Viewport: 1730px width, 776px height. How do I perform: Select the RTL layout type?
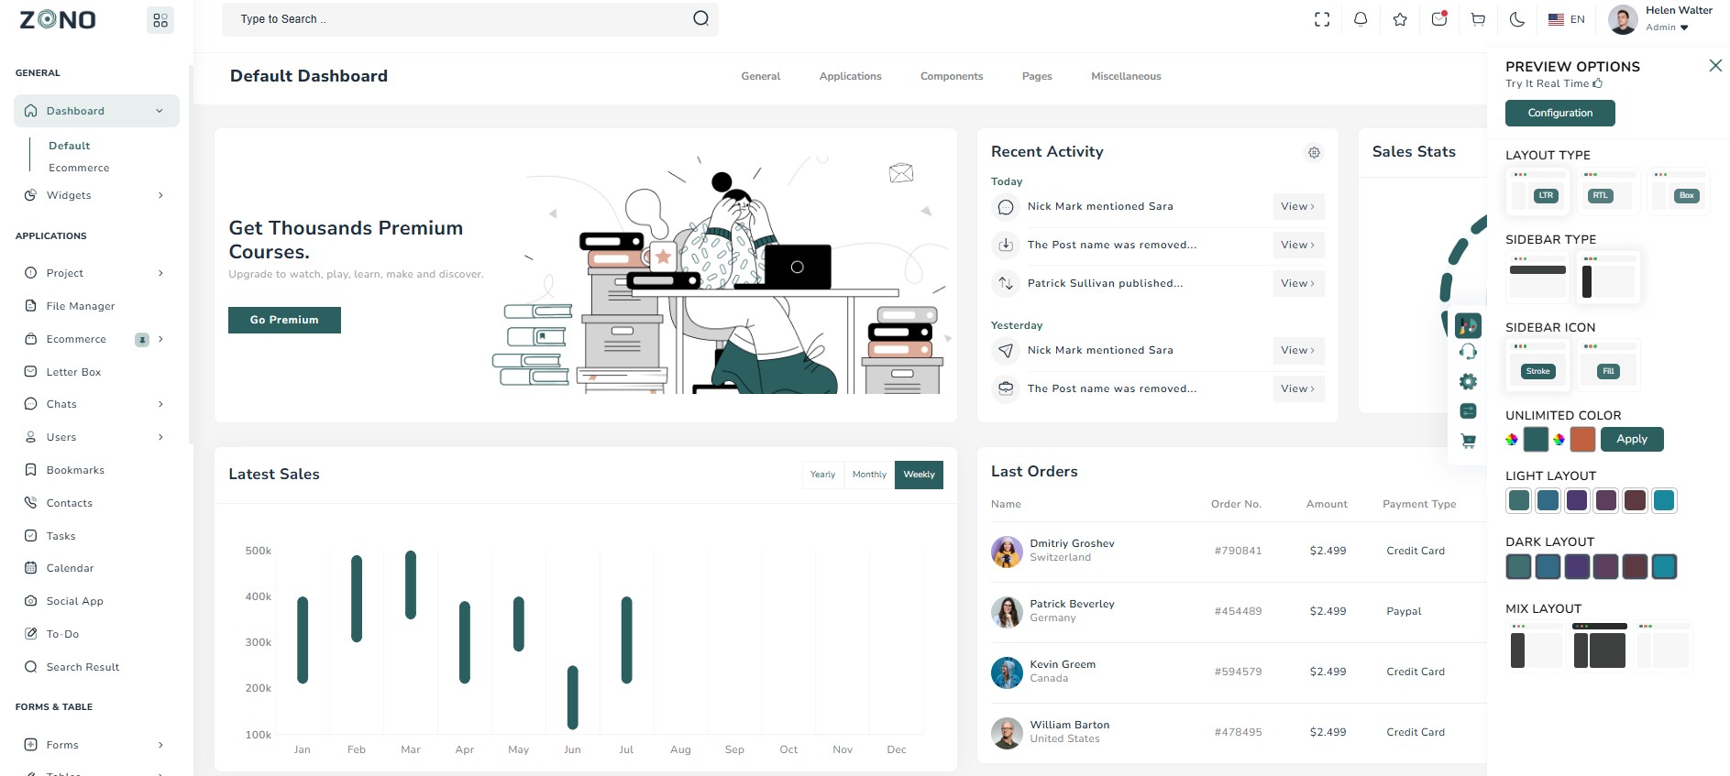click(x=1609, y=191)
